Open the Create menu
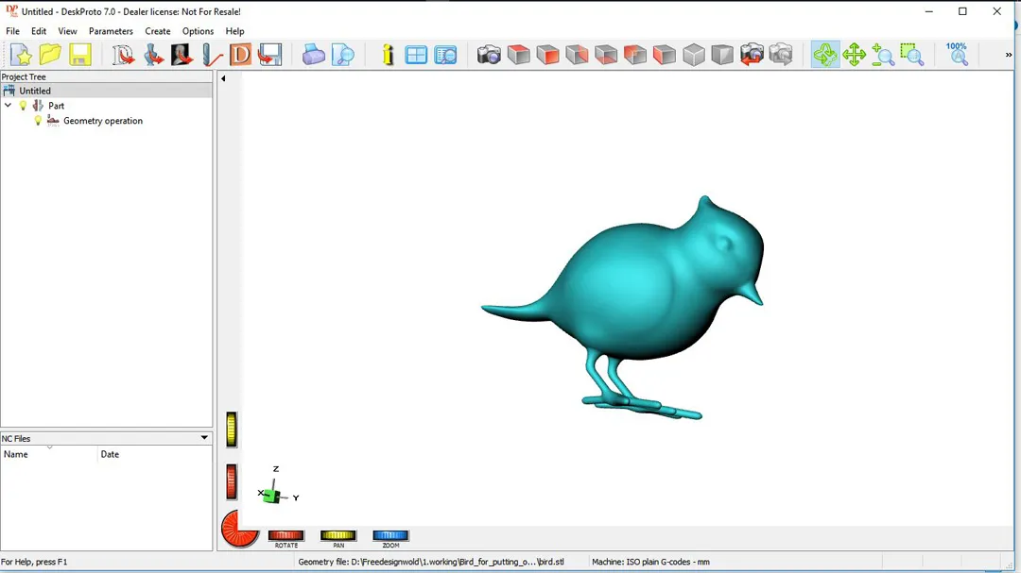The height and width of the screenshot is (573, 1021). click(158, 31)
